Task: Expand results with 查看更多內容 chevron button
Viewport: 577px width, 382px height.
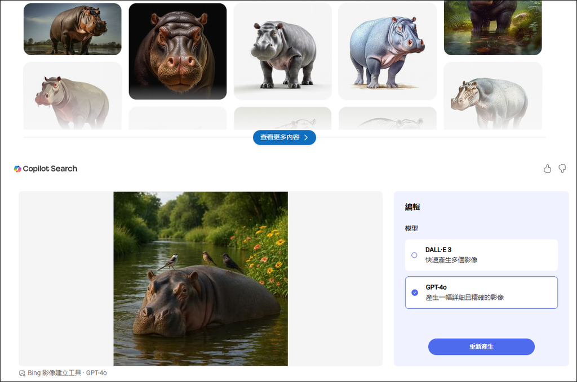Action: (284, 137)
